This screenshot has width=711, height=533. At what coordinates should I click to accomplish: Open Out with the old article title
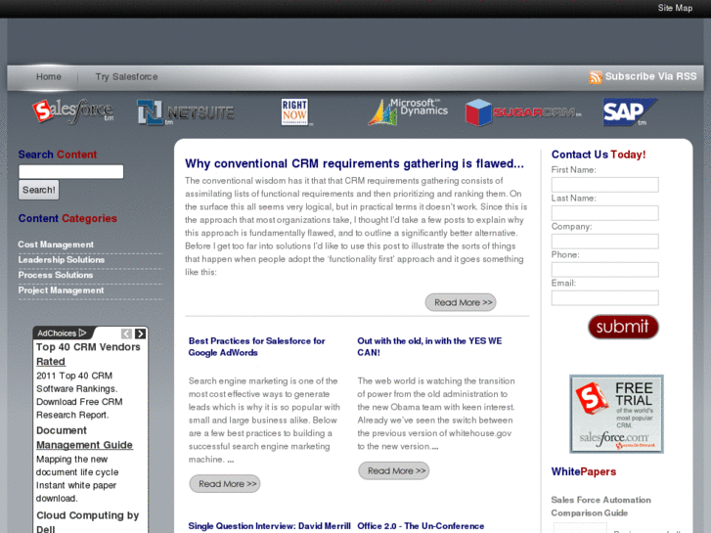(429, 346)
